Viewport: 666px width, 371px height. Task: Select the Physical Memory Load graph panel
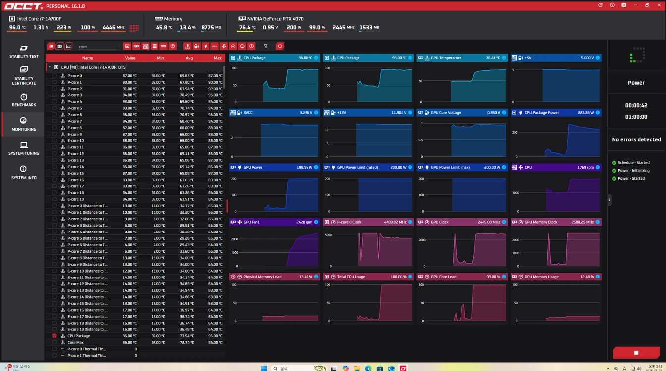[274, 298]
